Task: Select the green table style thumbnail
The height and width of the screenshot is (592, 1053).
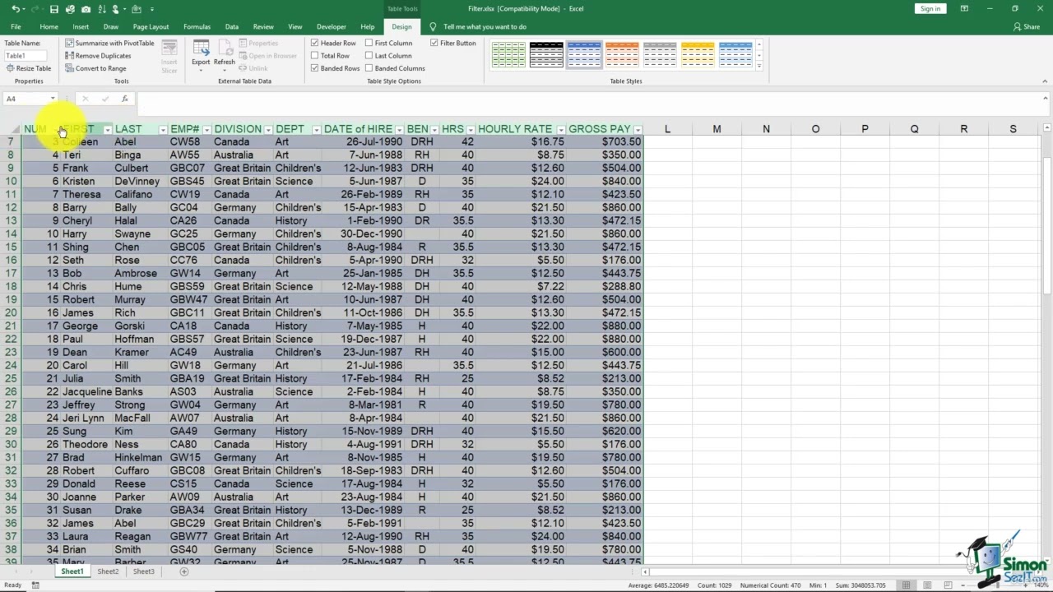Action: [508, 54]
